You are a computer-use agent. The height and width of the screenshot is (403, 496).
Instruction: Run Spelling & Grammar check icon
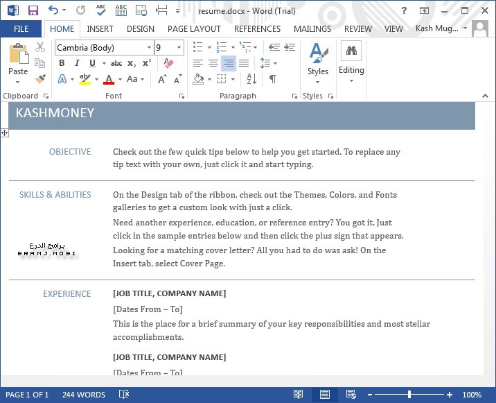point(101,10)
